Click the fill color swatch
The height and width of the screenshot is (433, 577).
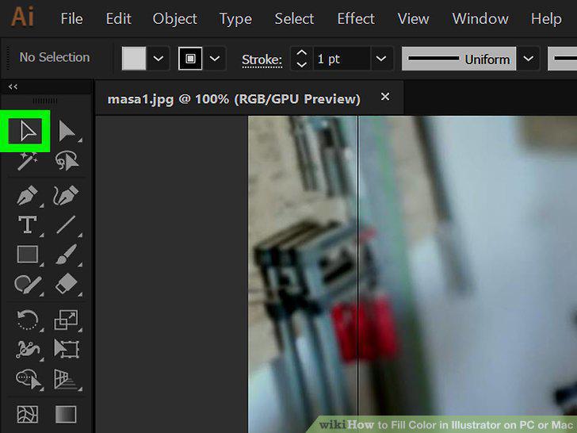(134, 59)
